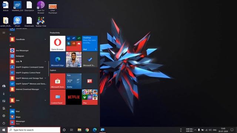Jump to letter M in app list
The width and height of the screenshot is (237, 133).
click(11, 106)
